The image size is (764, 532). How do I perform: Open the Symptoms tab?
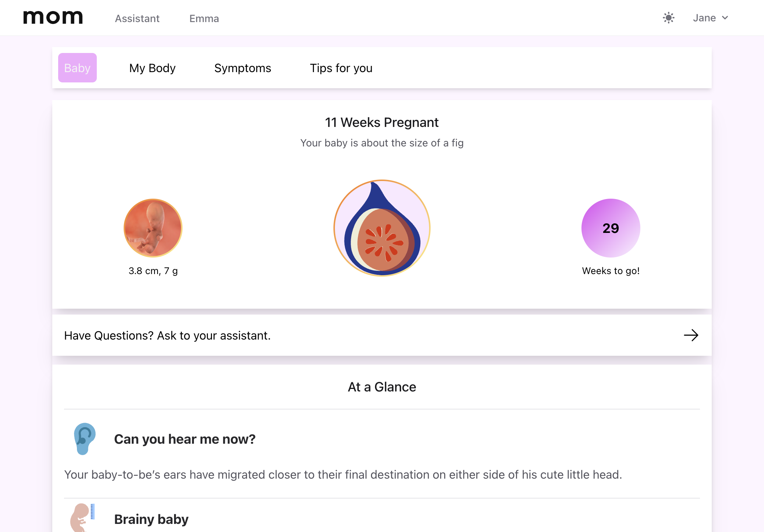coord(243,68)
